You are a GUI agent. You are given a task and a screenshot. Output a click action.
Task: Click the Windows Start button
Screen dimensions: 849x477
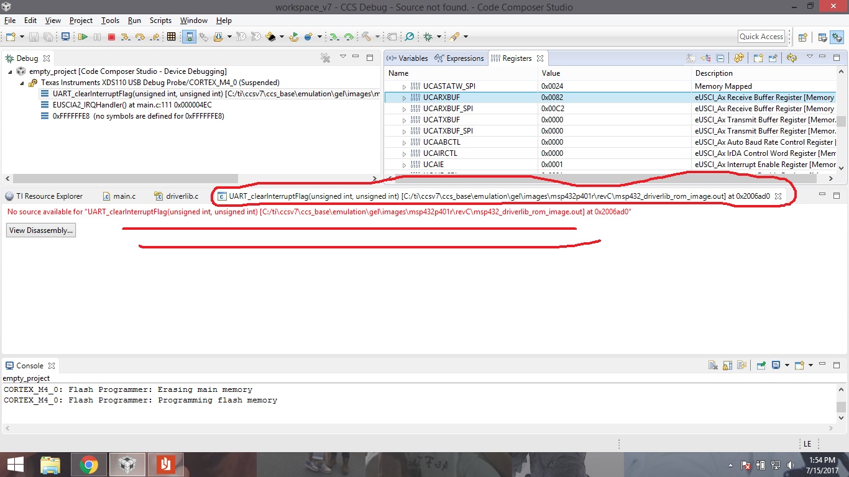14,465
